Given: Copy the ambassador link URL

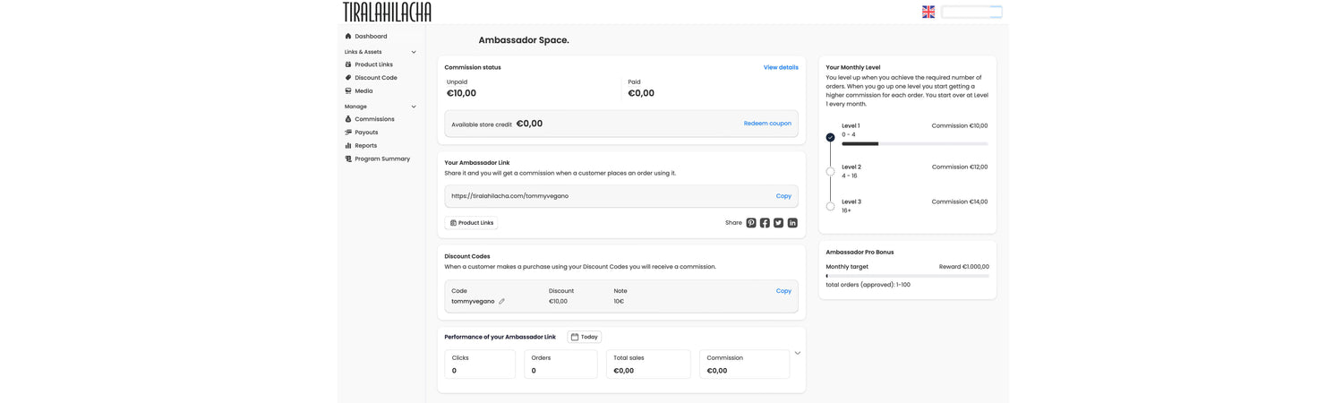Looking at the screenshot, I should [x=783, y=196].
